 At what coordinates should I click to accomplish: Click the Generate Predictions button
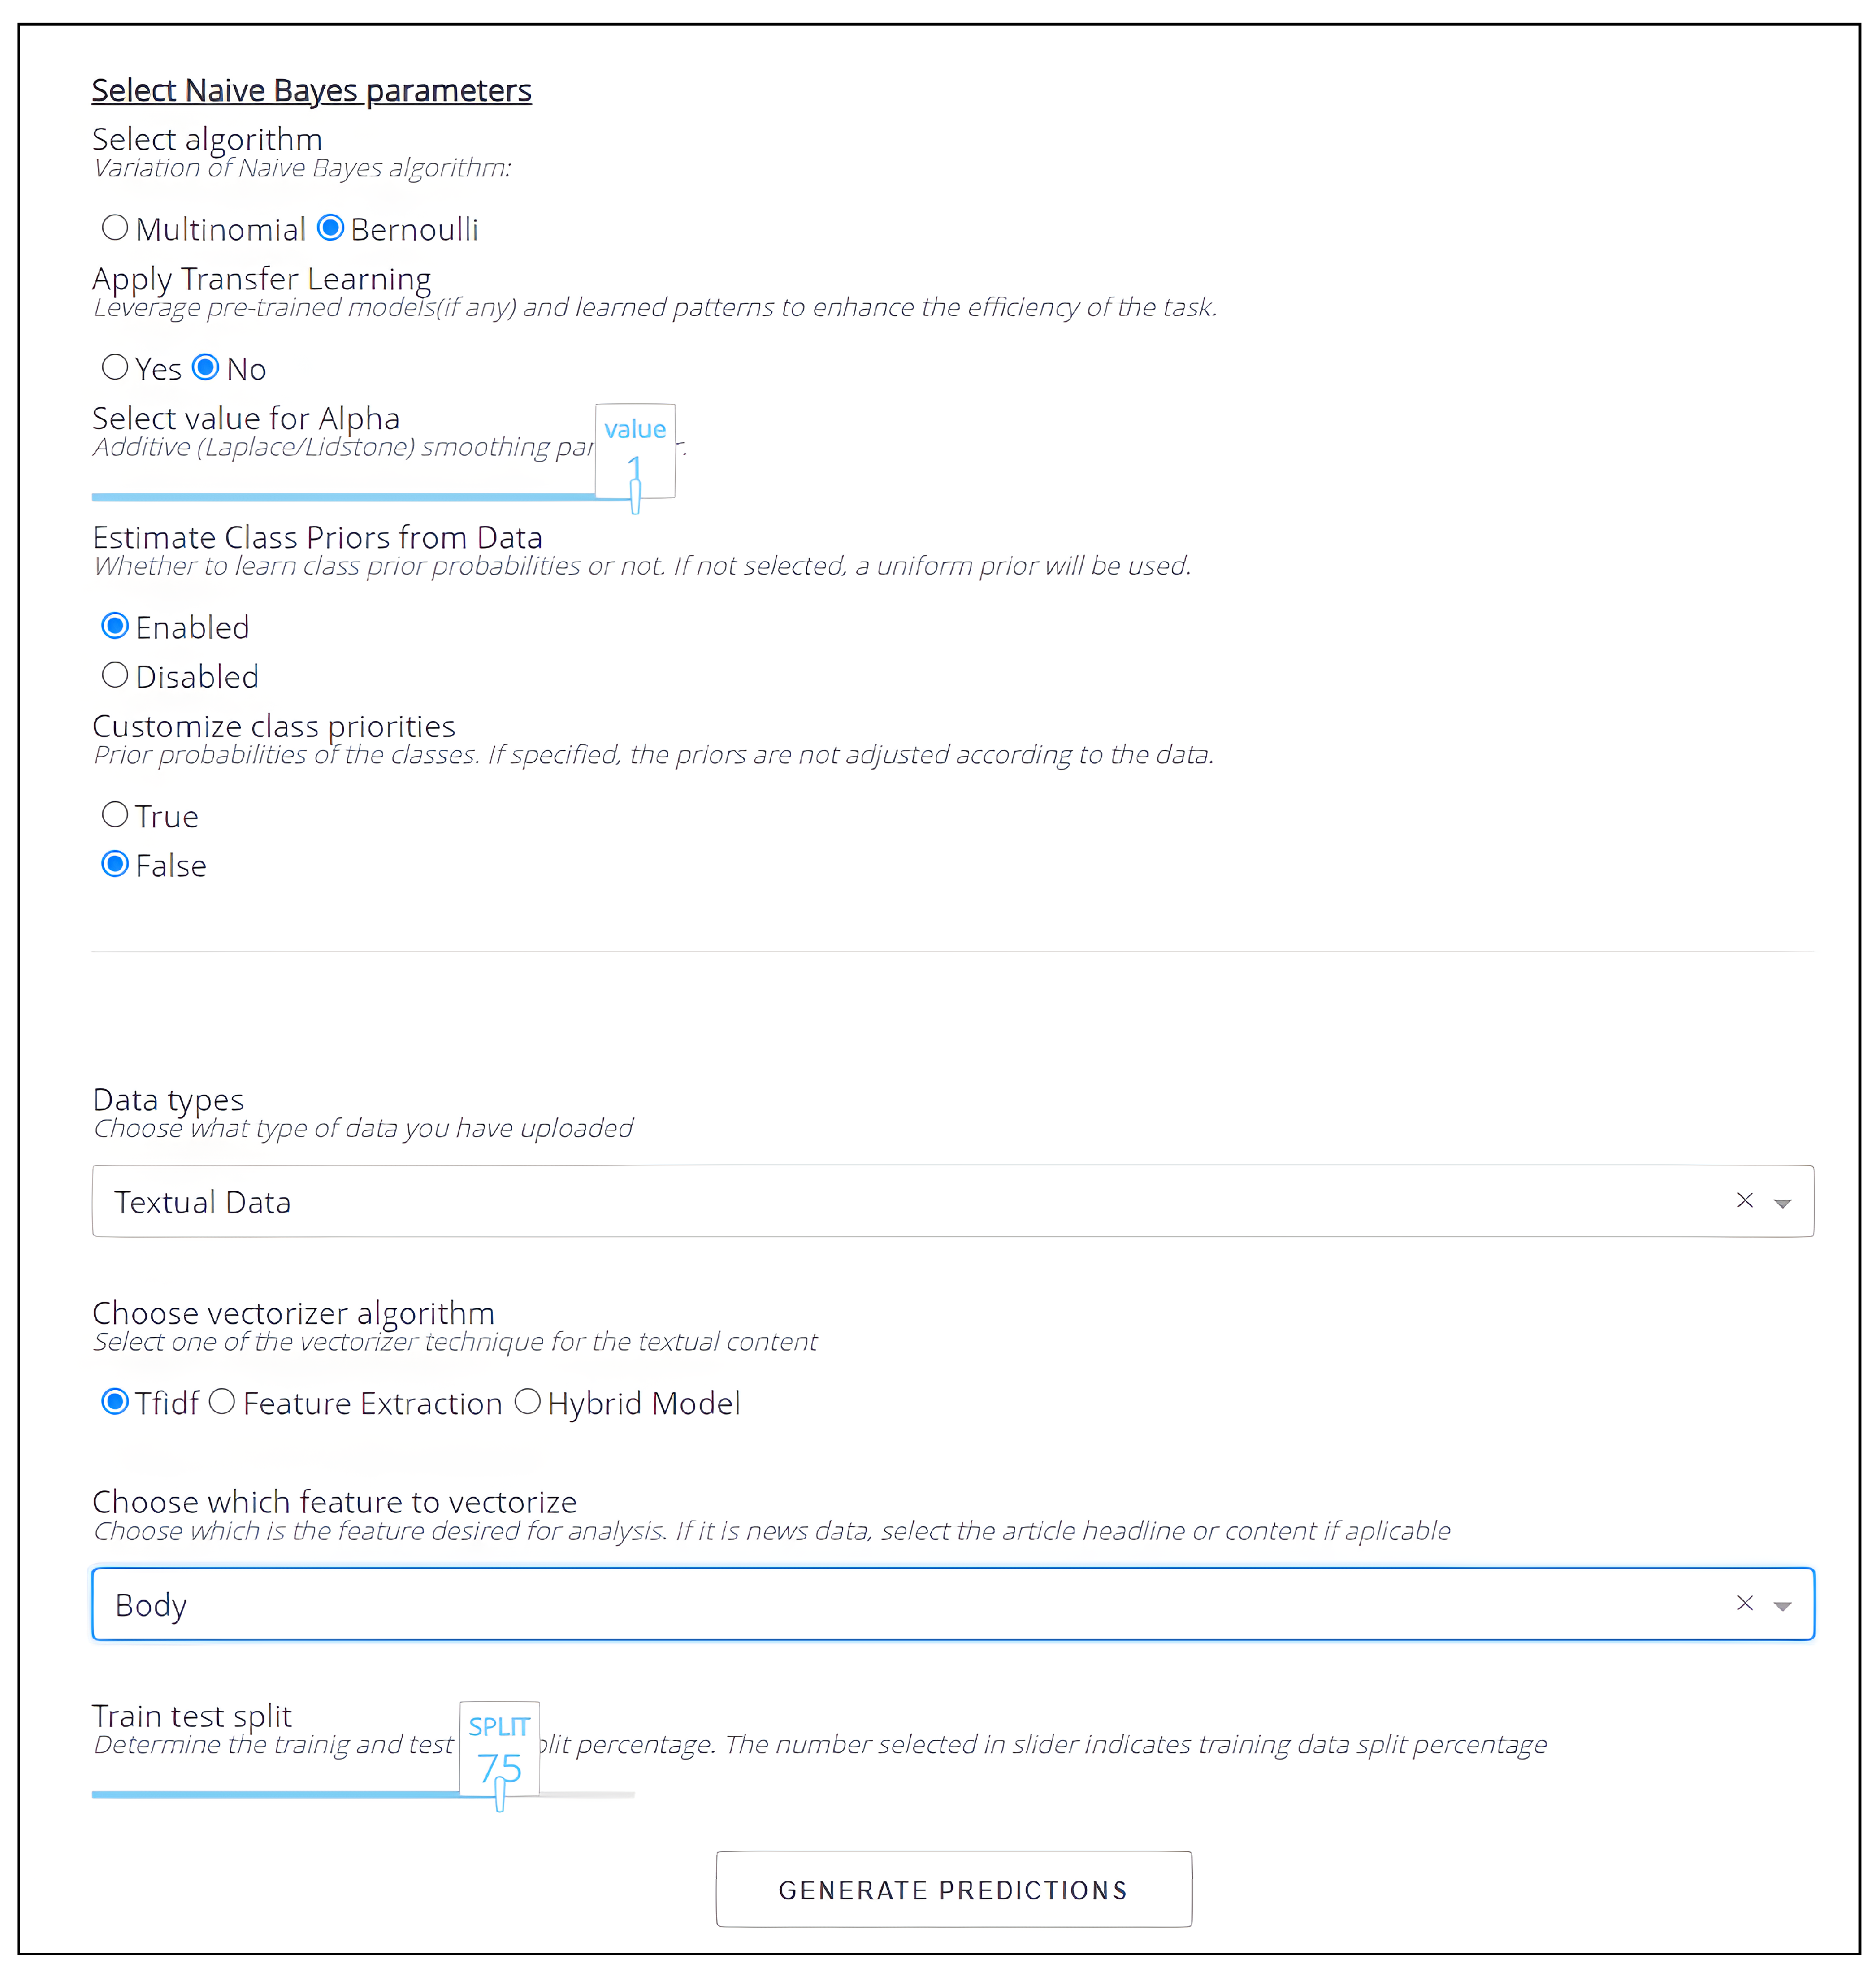click(x=953, y=1889)
